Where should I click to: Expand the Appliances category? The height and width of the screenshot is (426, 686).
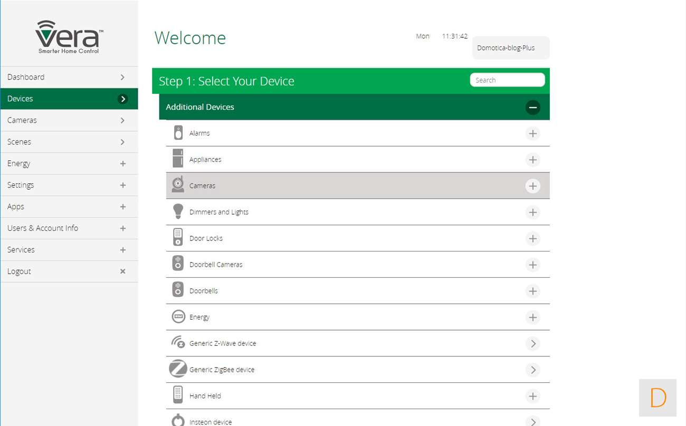pyautogui.click(x=533, y=160)
